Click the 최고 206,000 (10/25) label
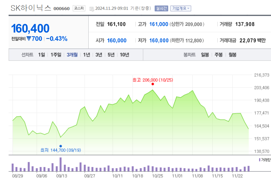Image resolution: width=271 pixels, height=183 pixels. click(153, 80)
